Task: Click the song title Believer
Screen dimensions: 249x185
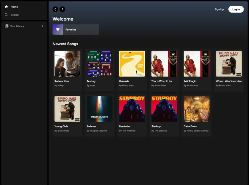Action: coord(92,126)
